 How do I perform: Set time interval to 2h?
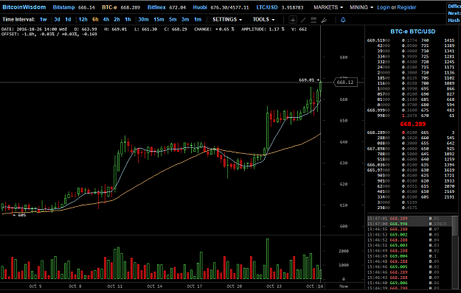click(117, 20)
